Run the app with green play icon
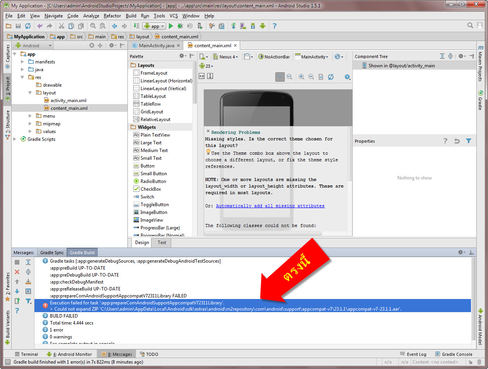This screenshot has height=369, width=488. (x=171, y=26)
